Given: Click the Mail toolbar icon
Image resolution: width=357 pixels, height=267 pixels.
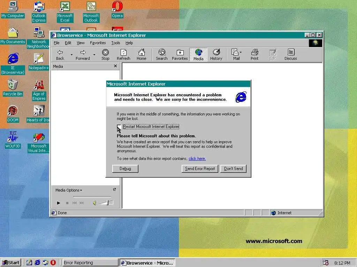Looking at the screenshot, I should click(235, 55).
